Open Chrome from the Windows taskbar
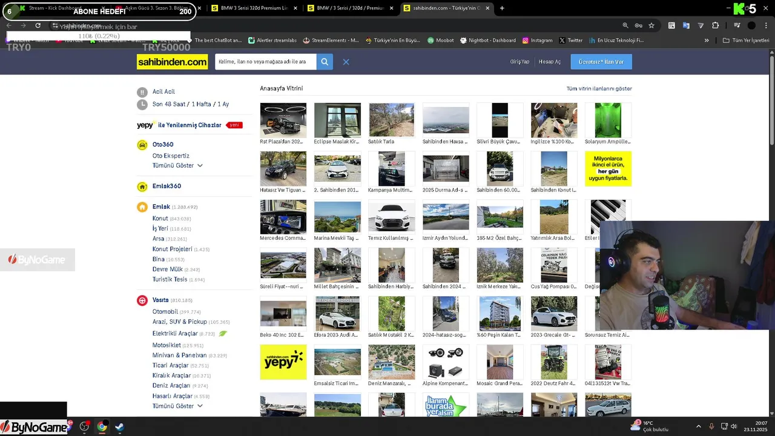This screenshot has height=436, width=775. click(x=102, y=427)
